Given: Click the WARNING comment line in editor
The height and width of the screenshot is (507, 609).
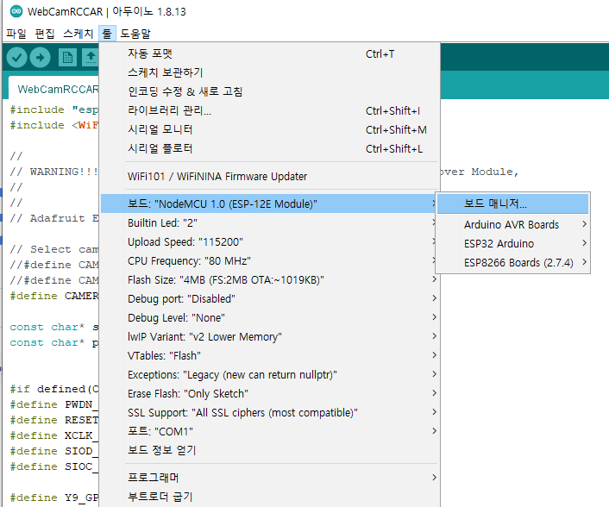Looking at the screenshot, I should pos(54,172).
